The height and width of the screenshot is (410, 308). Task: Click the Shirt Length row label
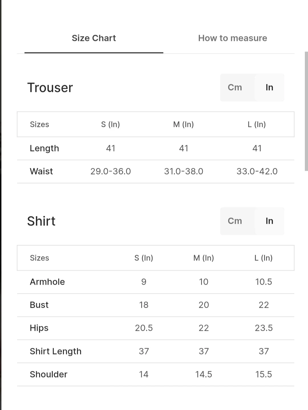[x=56, y=351]
